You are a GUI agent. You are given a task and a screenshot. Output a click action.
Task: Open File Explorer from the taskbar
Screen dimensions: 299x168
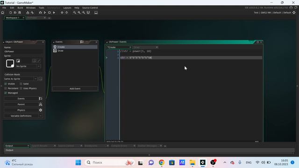pyautogui.click(x=192, y=162)
